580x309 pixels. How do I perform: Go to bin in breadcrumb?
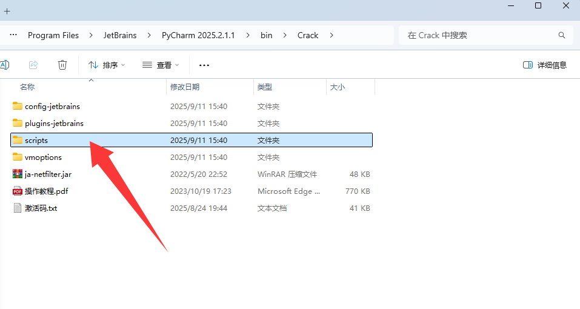(266, 36)
